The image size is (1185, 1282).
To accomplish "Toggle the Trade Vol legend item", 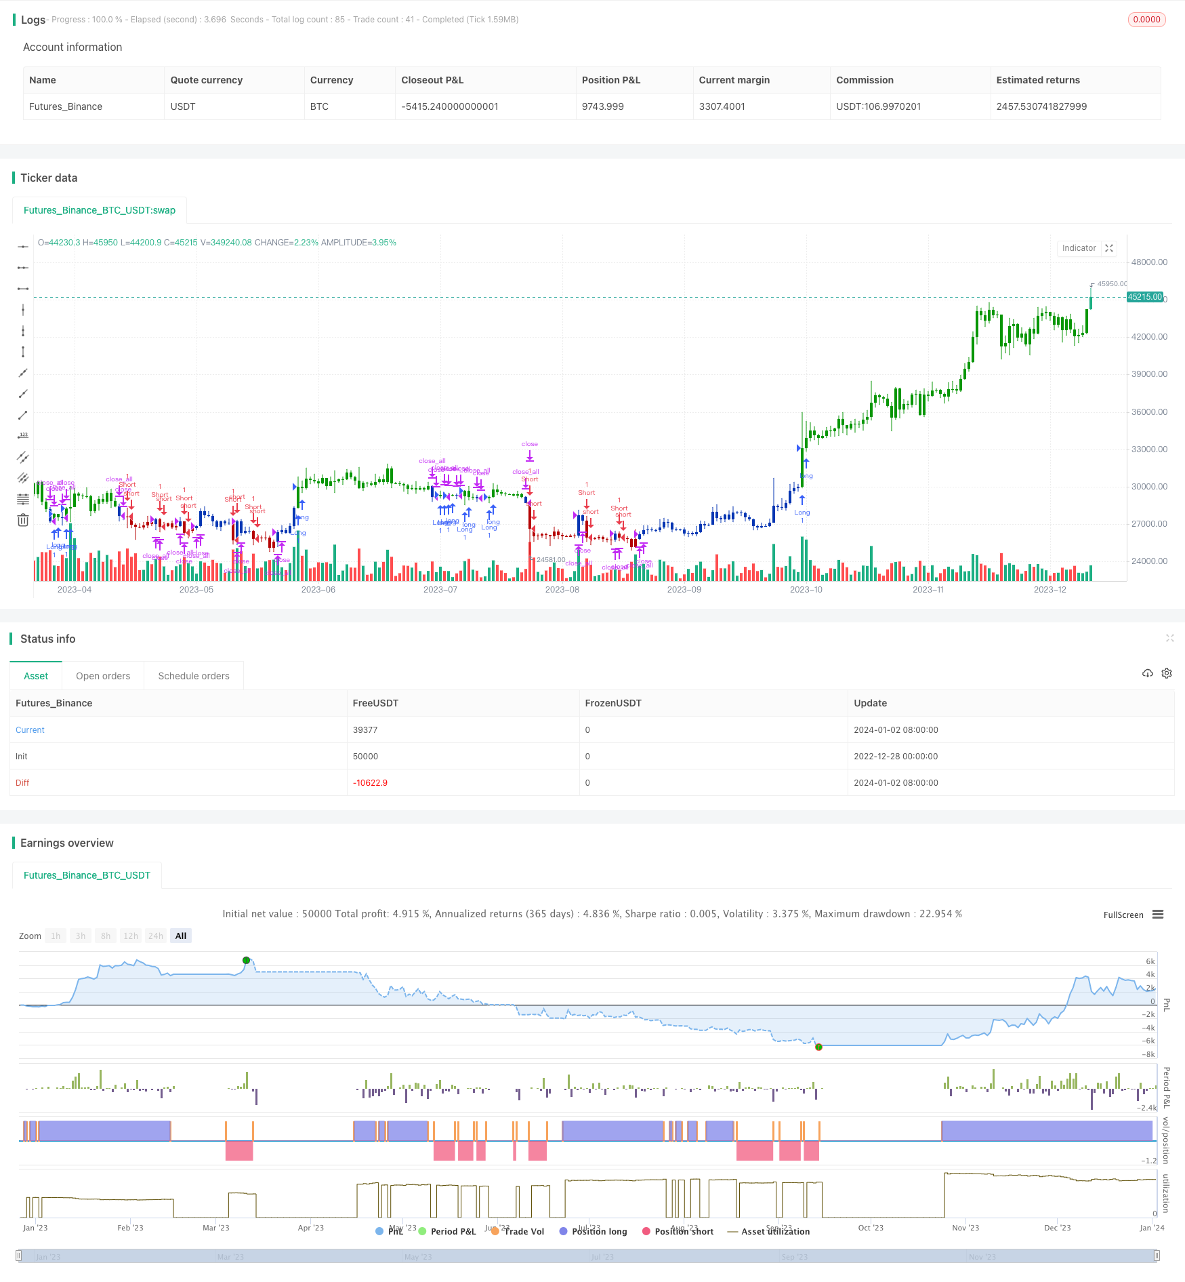I will pyautogui.click(x=518, y=1231).
